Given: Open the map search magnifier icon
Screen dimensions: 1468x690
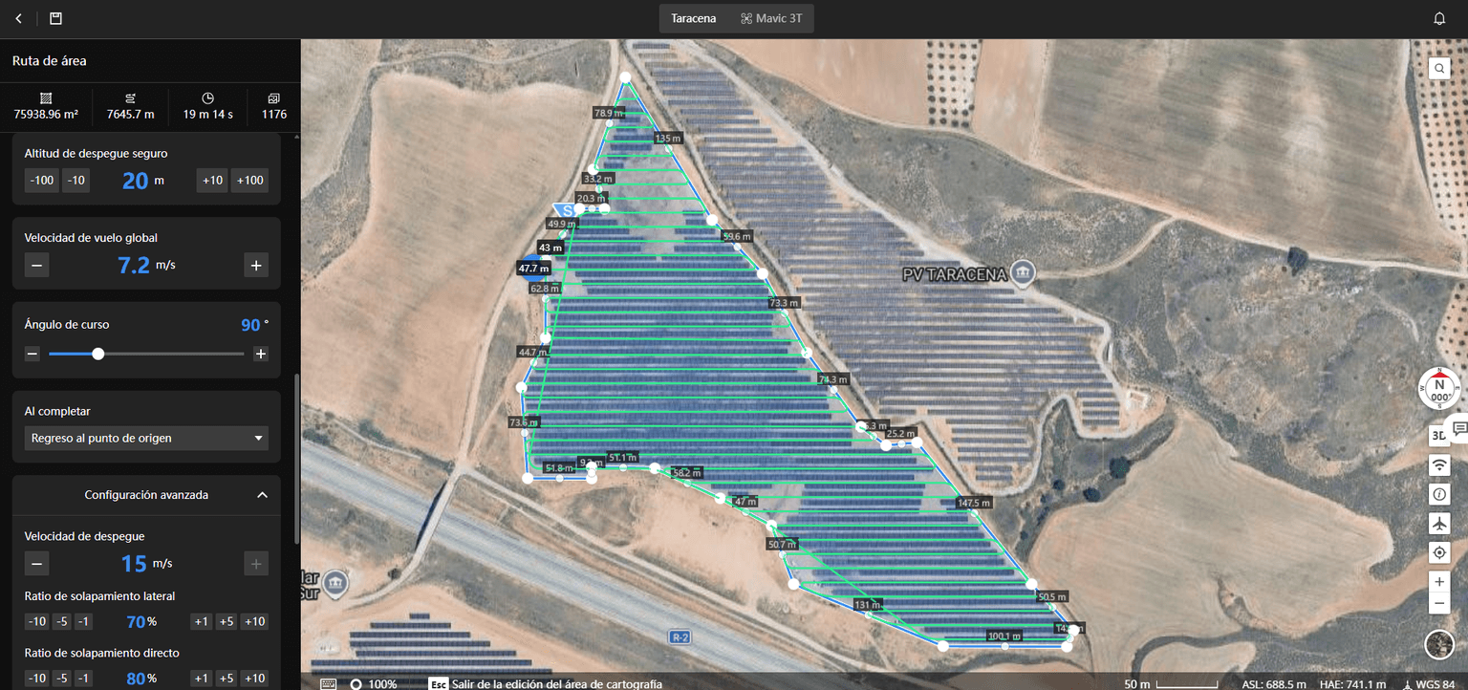Looking at the screenshot, I should (x=1439, y=68).
